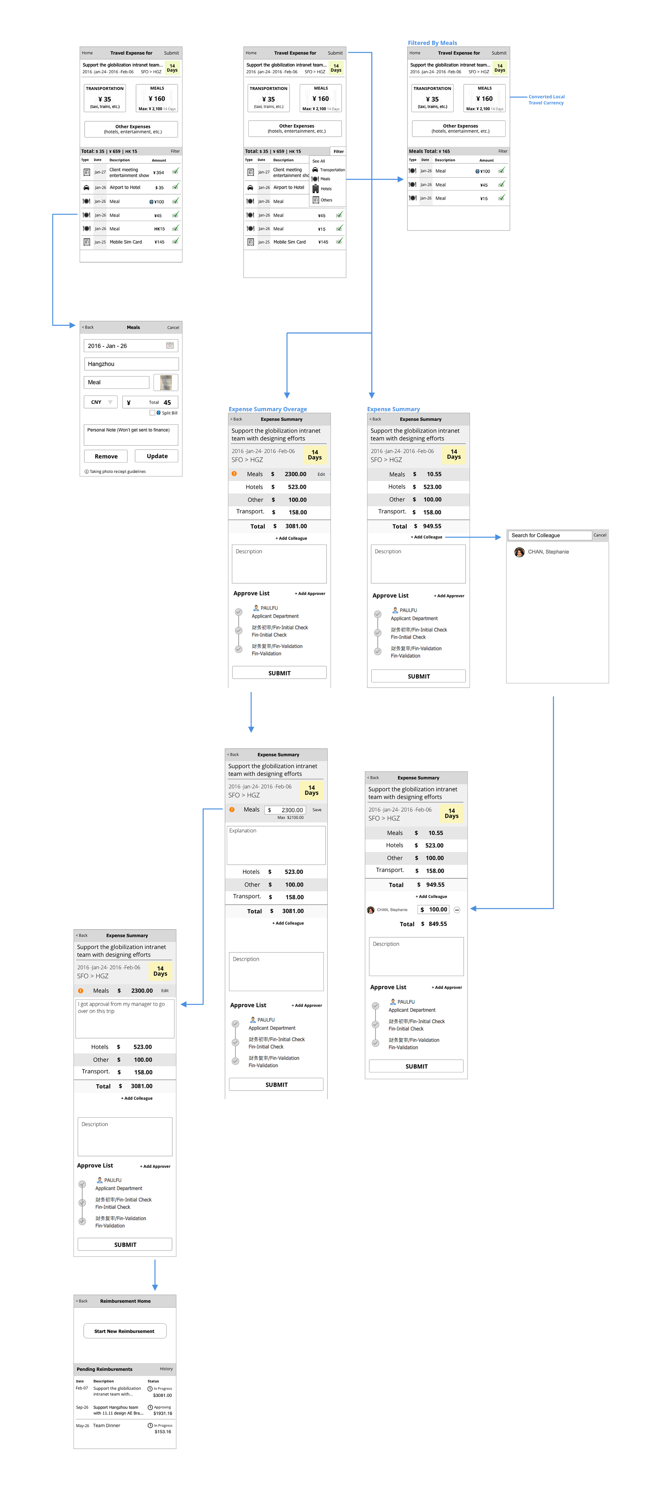
Task: Open the History link in Pending Reimbursements
Action: (x=166, y=1369)
